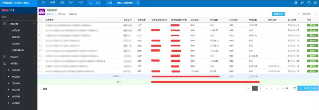319x110 pixels.
Task: Open the 进项发票台账 sidebar item
Action: (x=18, y=50)
